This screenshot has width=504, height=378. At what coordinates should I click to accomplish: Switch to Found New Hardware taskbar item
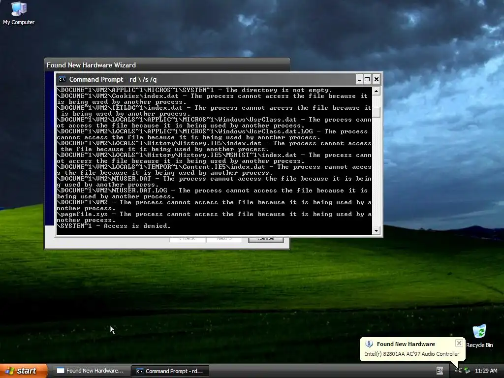[91, 371]
